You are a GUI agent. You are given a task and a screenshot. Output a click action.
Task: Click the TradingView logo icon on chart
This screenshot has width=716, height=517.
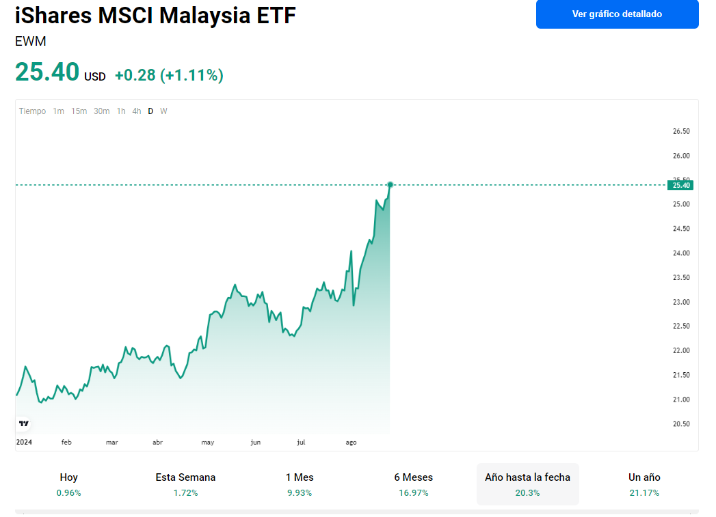pos(24,423)
